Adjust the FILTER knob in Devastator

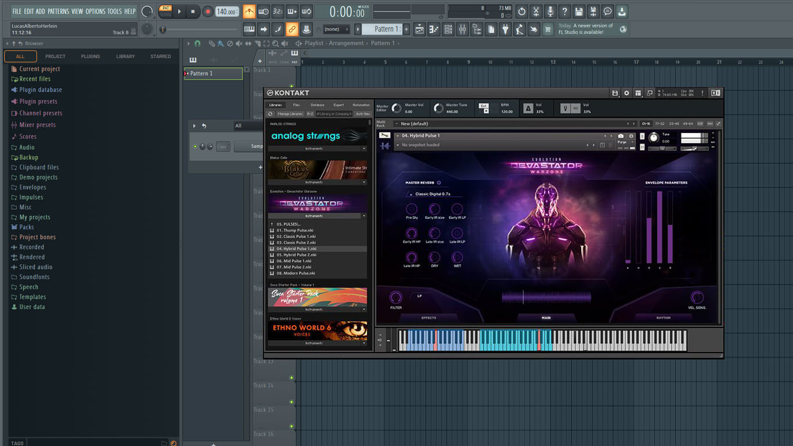(x=396, y=297)
